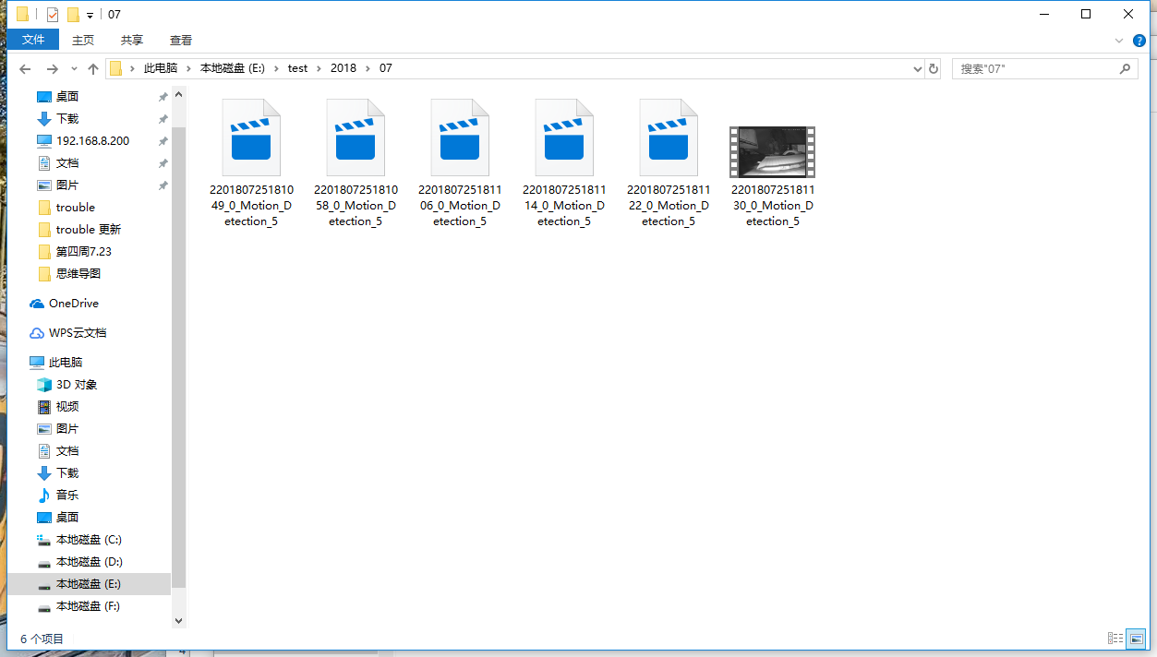
Task: Select the clapper icon of file 220180725181058
Action: click(x=356, y=137)
